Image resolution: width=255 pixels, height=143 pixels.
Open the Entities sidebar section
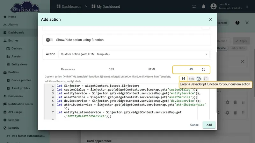(x=13, y=41)
